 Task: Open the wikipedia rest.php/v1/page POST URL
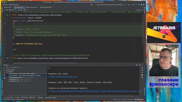[40, 15]
